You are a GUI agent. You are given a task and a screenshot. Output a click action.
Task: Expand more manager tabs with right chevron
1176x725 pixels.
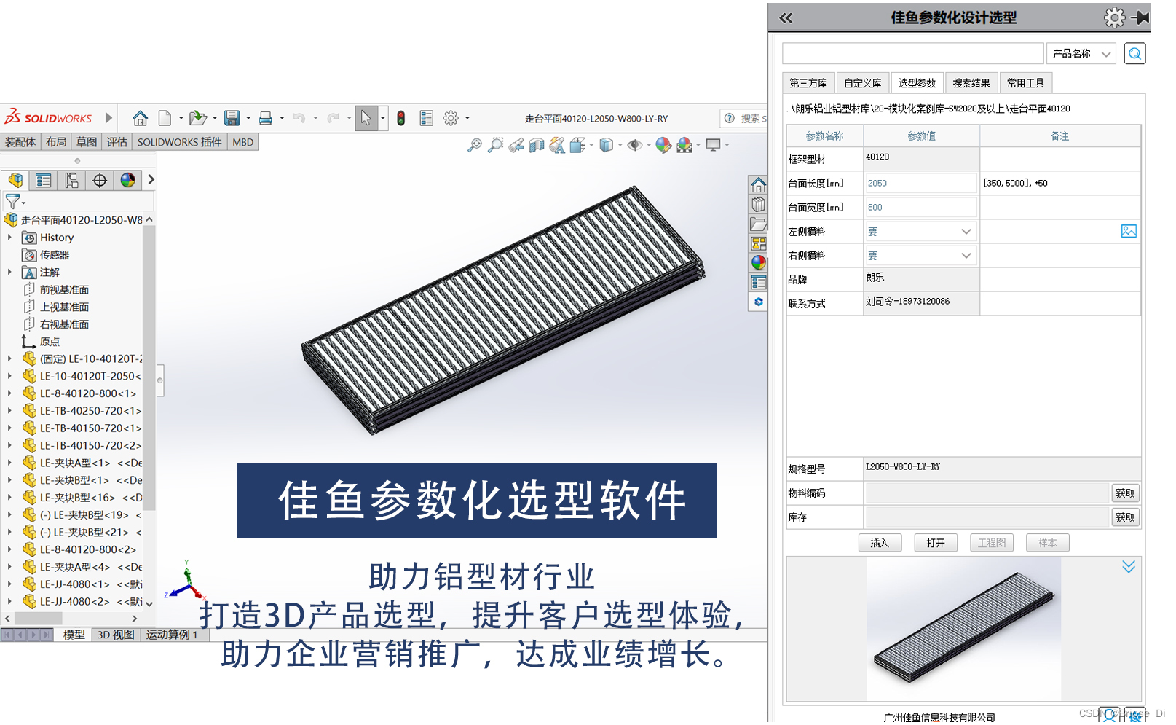pos(151,179)
